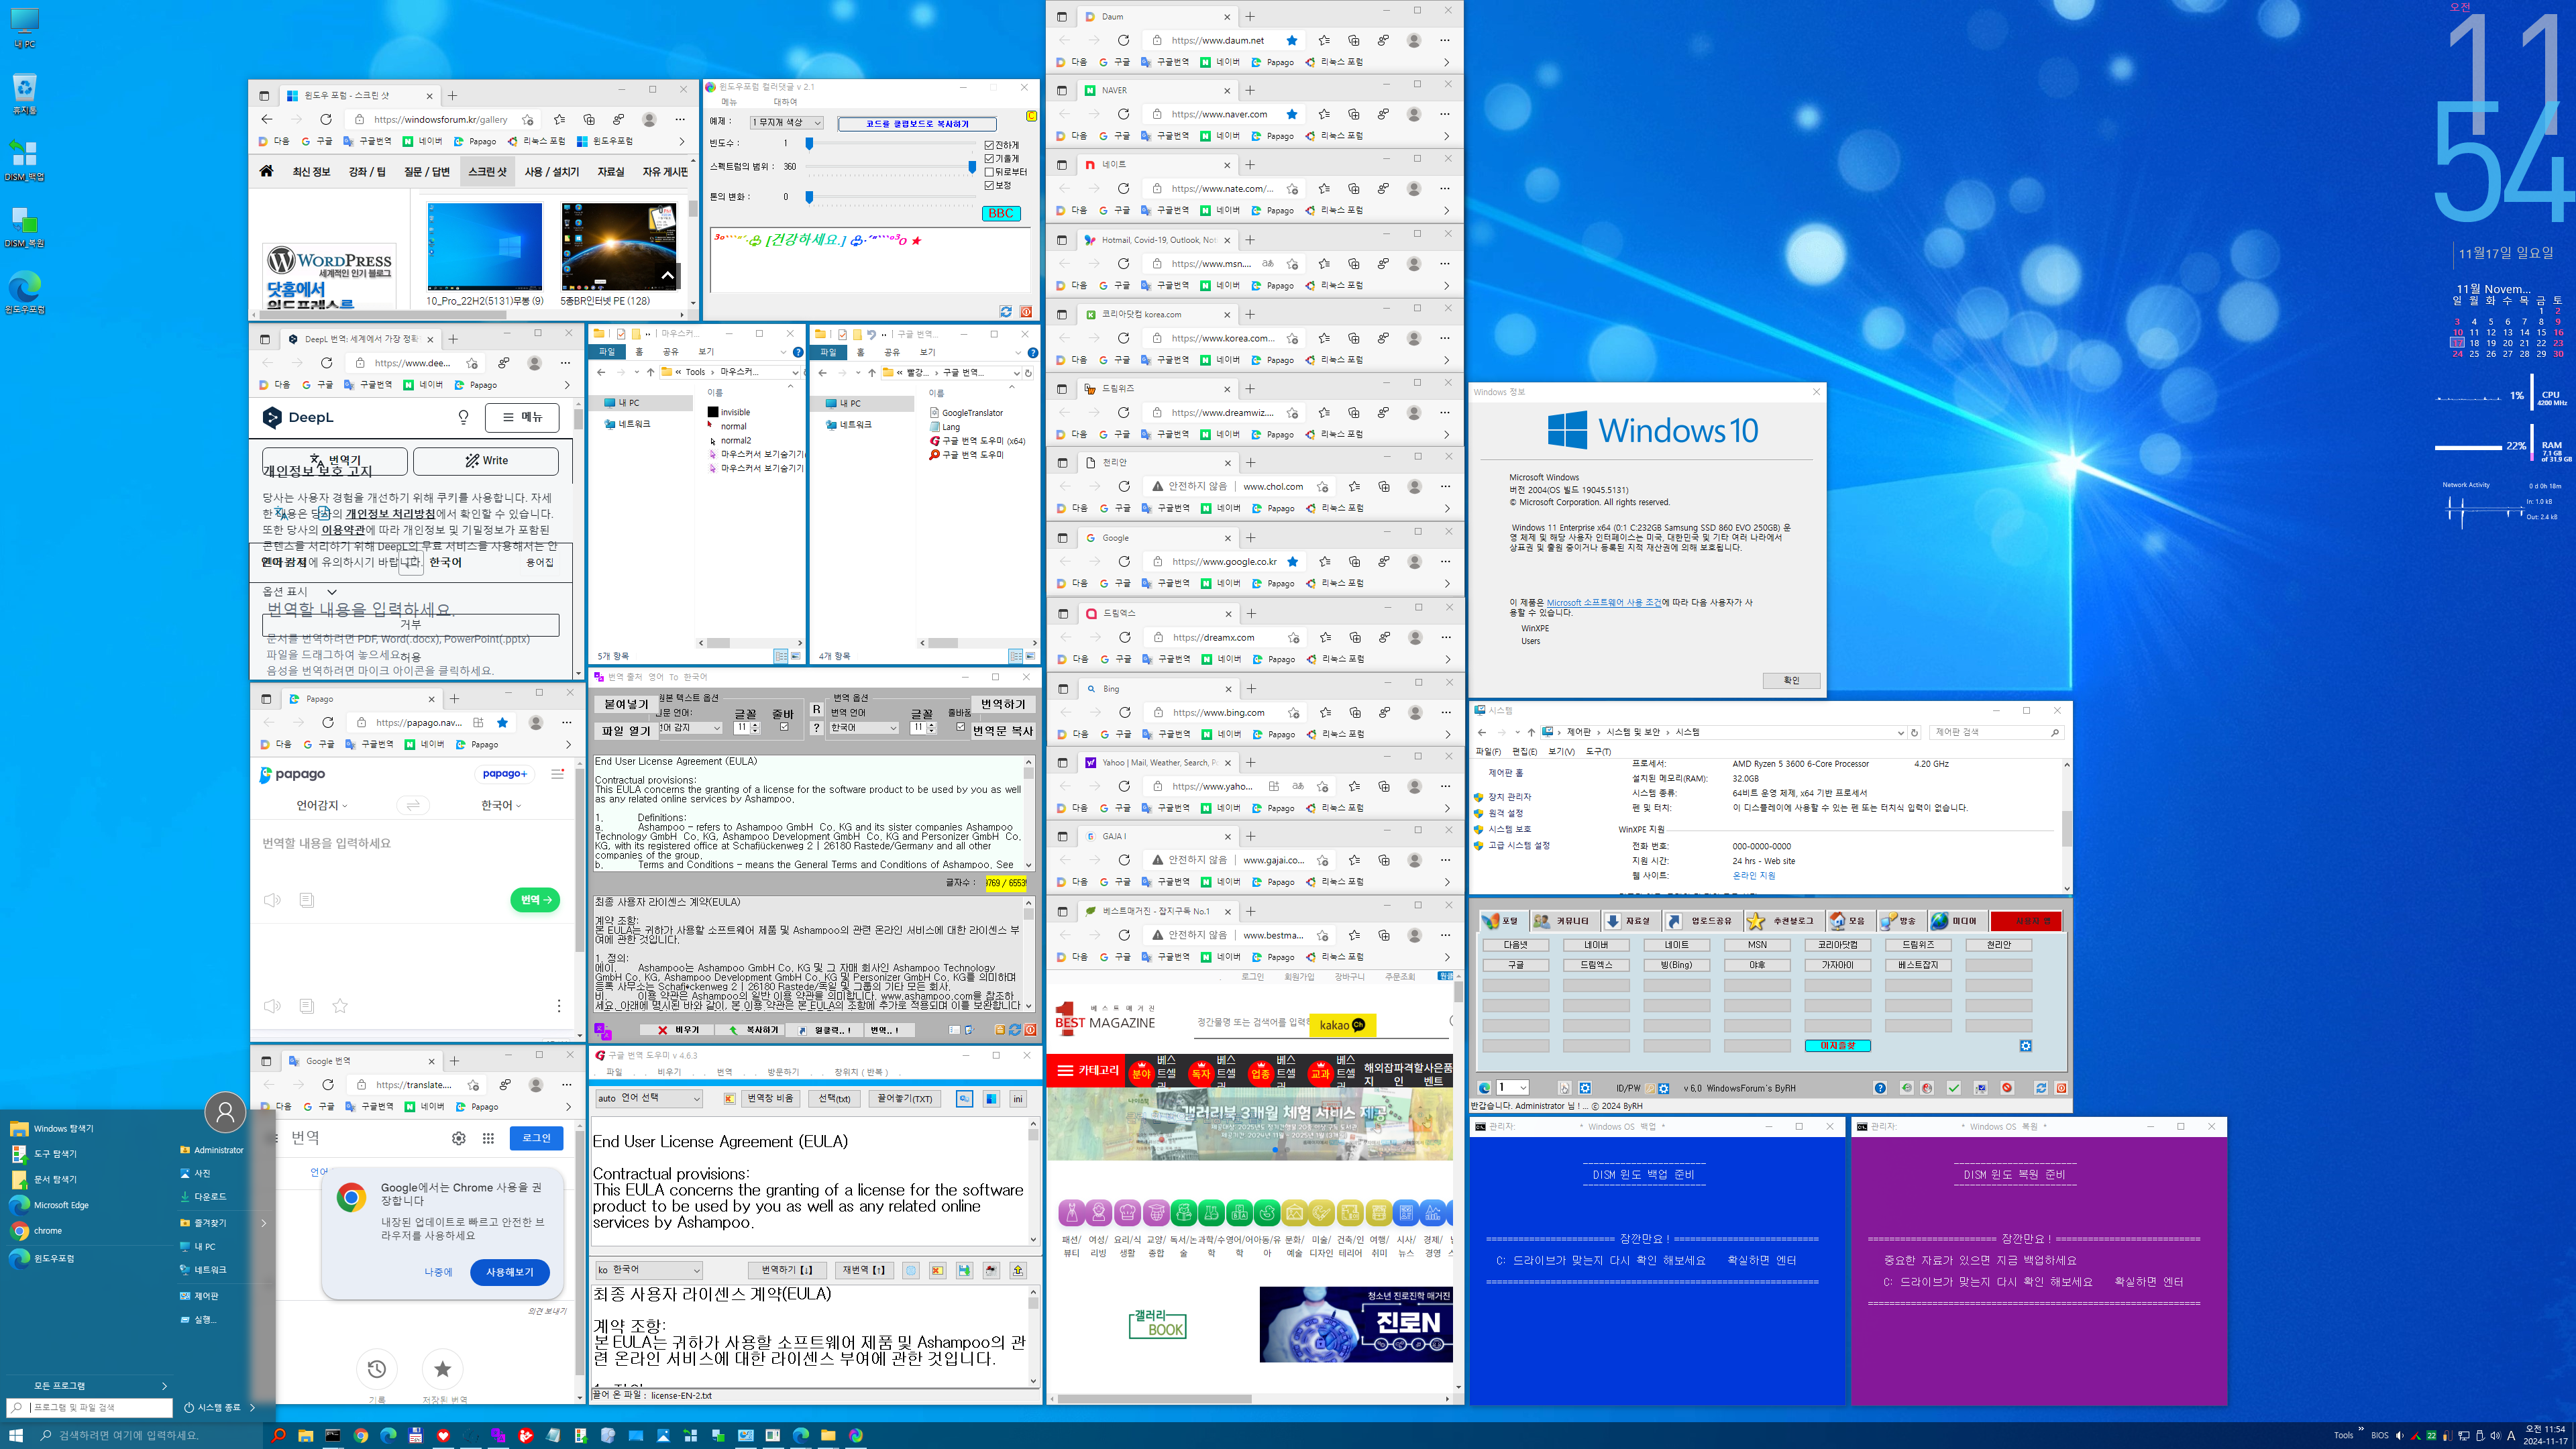2576x1449 pixels.
Task: Click the yellow C icon in 컬러댓글 window
Action: (1031, 116)
